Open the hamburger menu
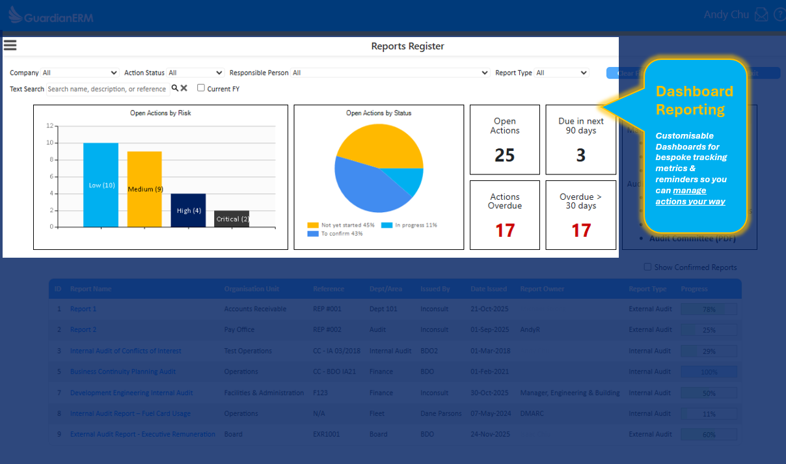The width and height of the screenshot is (786, 464). (x=10, y=45)
